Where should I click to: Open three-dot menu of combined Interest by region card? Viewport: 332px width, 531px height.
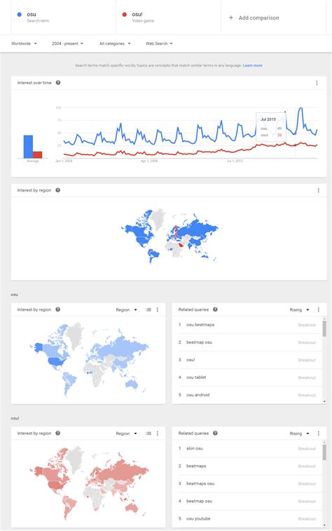point(318,190)
